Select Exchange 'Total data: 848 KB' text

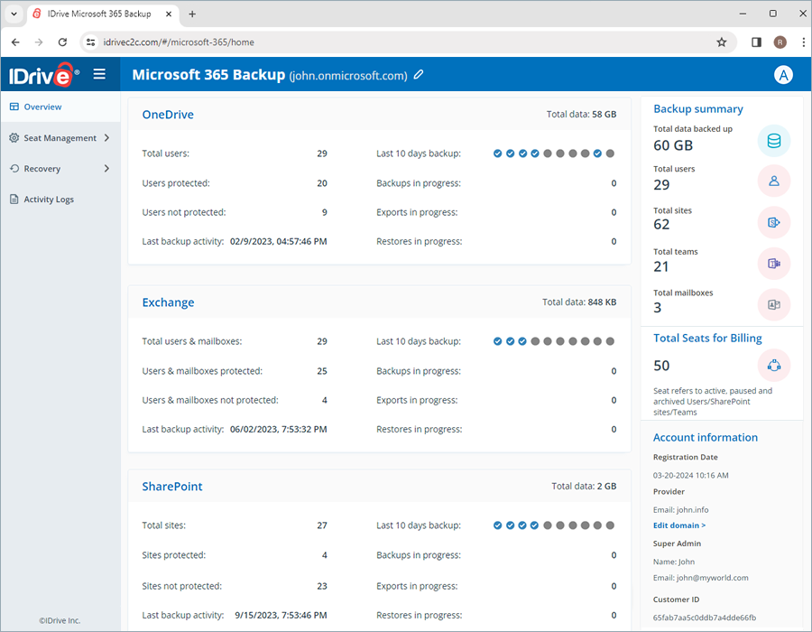[x=579, y=302]
